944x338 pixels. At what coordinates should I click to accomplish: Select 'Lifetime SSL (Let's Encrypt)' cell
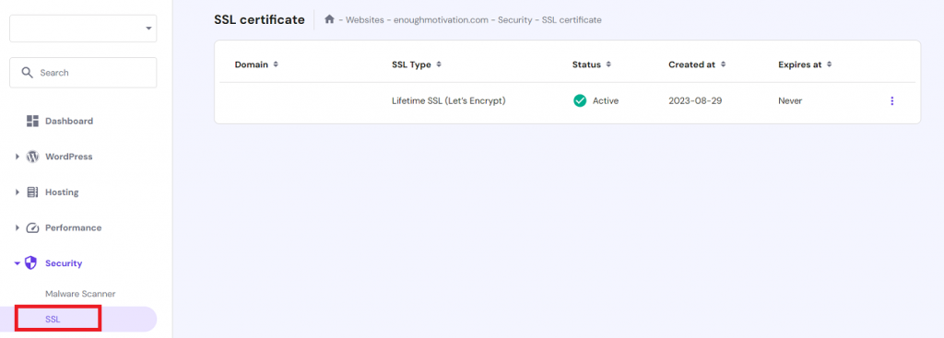(449, 101)
